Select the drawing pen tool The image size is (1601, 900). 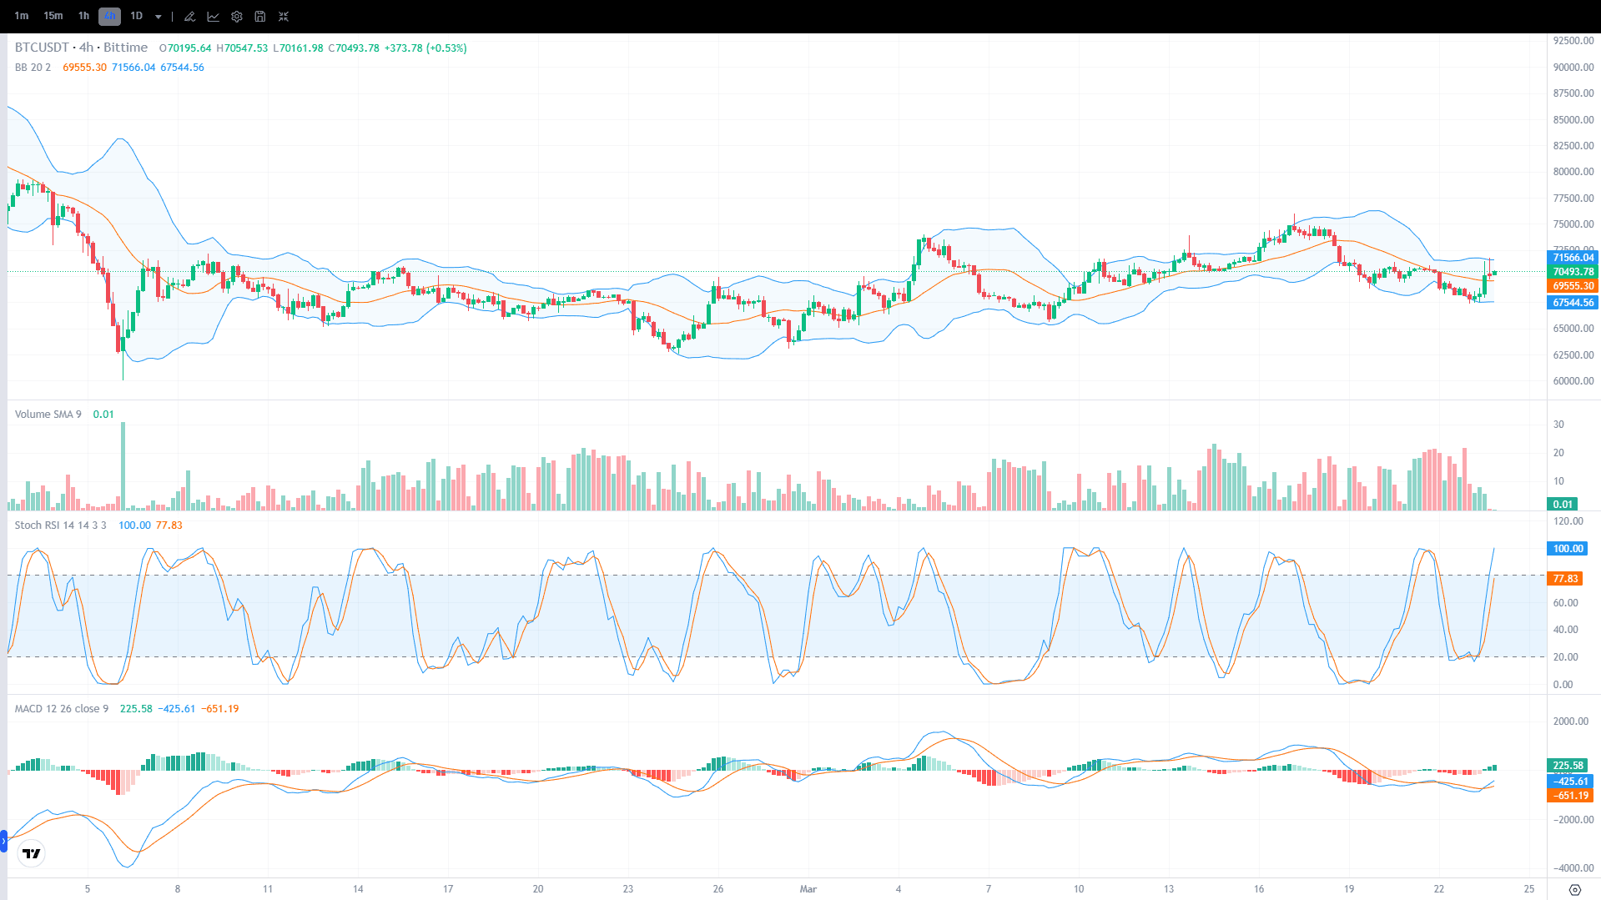point(189,16)
